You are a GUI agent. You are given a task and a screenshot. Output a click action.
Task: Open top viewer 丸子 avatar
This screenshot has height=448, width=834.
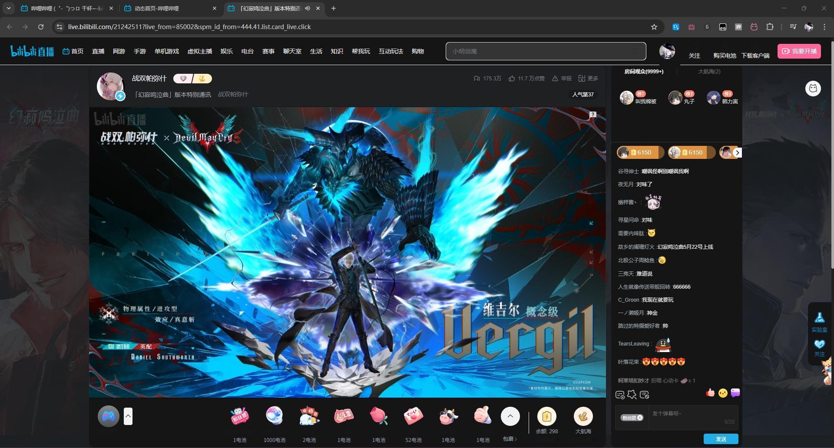(x=675, y=98)
